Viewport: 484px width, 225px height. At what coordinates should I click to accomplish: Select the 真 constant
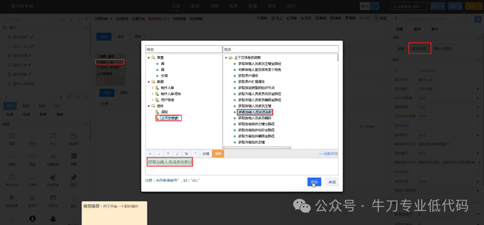pyautogui.click(x=162, y=63)
